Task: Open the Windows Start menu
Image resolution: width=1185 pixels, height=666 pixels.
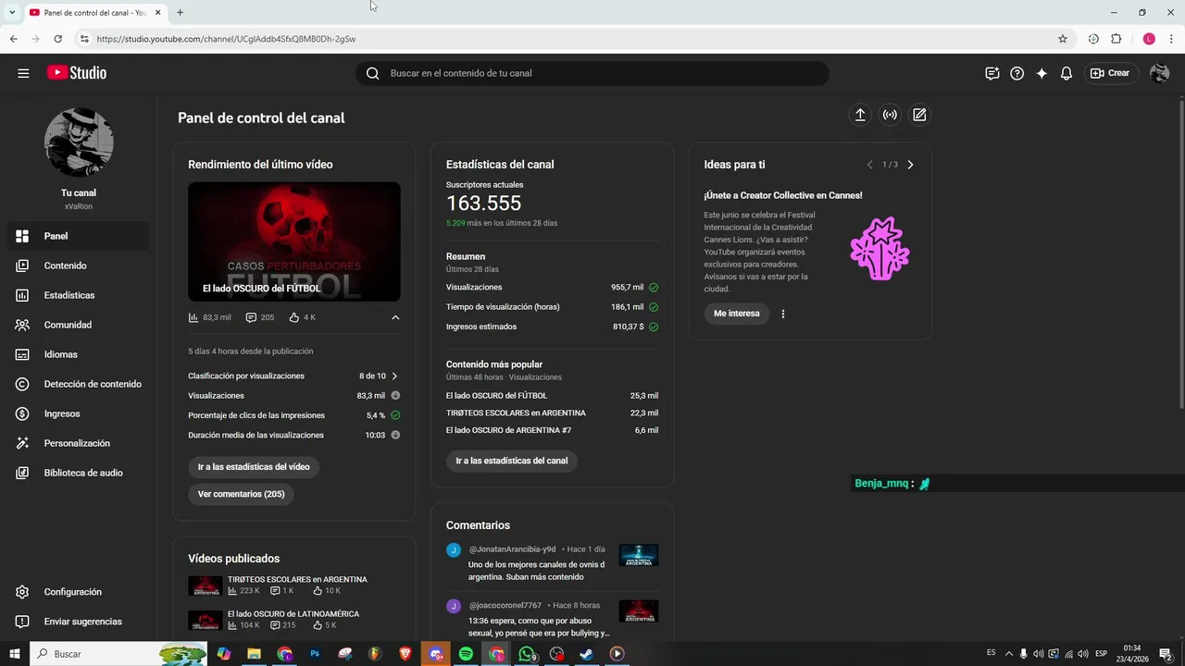Action: point(14,654)
